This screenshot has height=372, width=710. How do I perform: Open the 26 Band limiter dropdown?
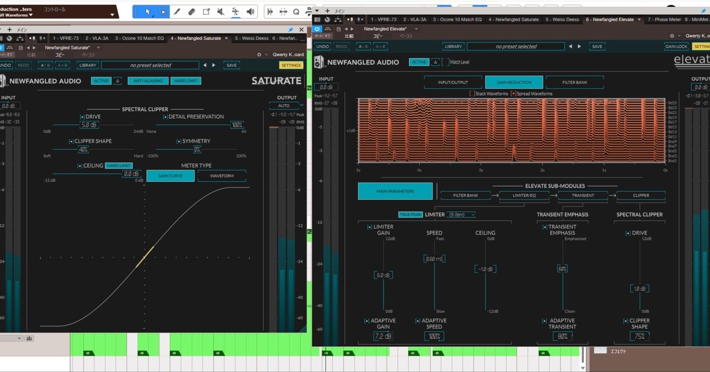click(x=461, y=214)
